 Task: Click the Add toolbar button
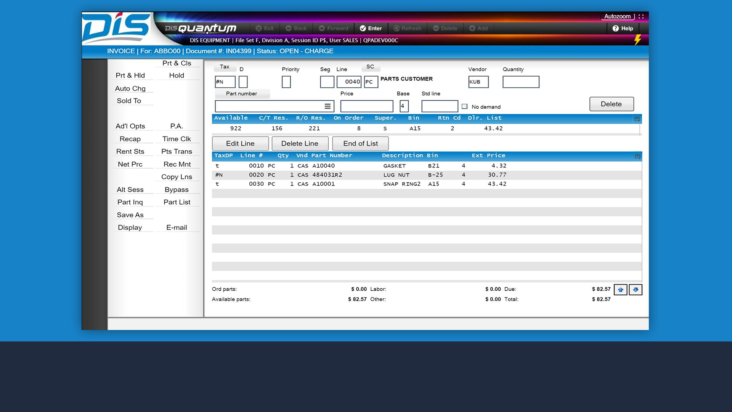[478, 28]
